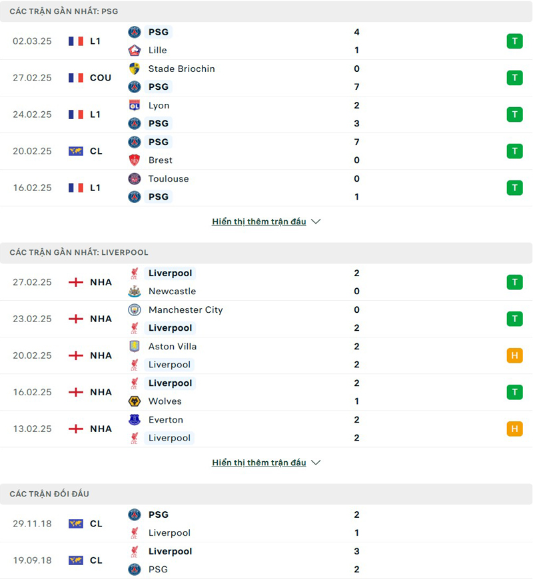Select the orange H badge for Aston Villa match
The width and height of the screenshot is (533, 579).
tap(514, 355)
